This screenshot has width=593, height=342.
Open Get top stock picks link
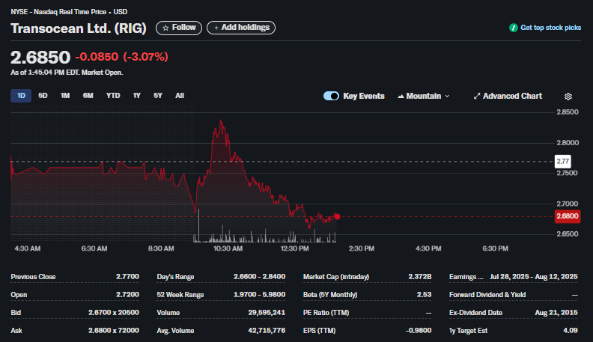point(550,28)
